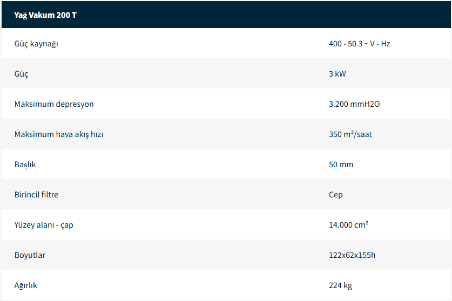452x301 pixels.
Task: Select the 'Maksimum hava akış hızı' label
Action: (x=59, y=134)
